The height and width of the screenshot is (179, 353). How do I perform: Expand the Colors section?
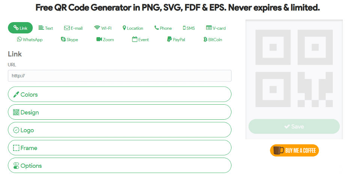120,94
